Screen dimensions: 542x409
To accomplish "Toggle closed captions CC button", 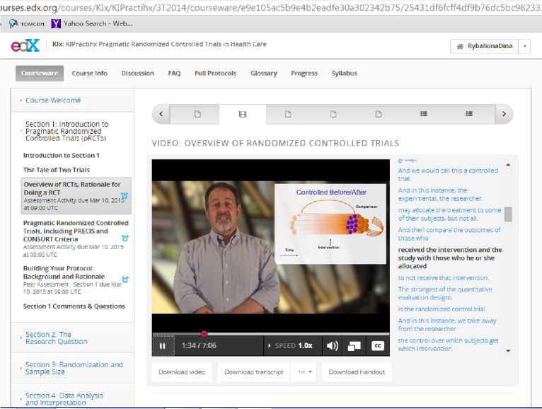I will tap(378, 346).
